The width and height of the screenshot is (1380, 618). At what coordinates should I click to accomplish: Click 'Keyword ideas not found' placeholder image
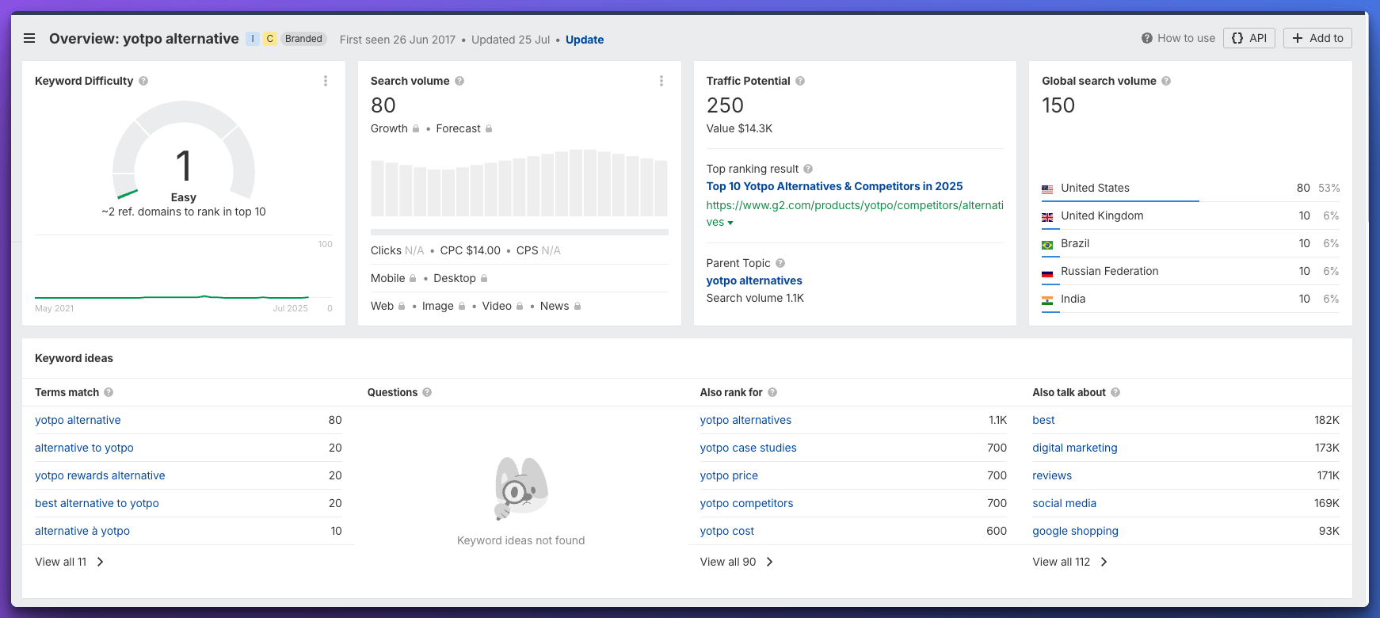coord(521,488)
